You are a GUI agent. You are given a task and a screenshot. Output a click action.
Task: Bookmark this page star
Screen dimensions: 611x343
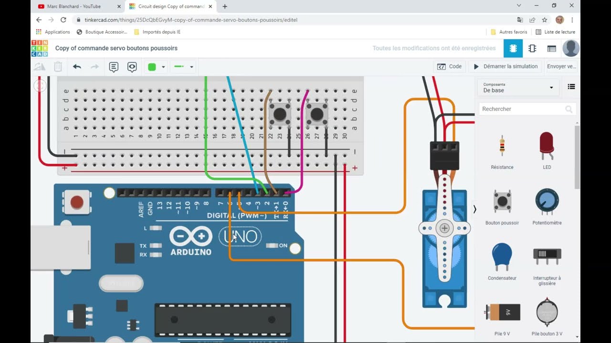(545, 20)
